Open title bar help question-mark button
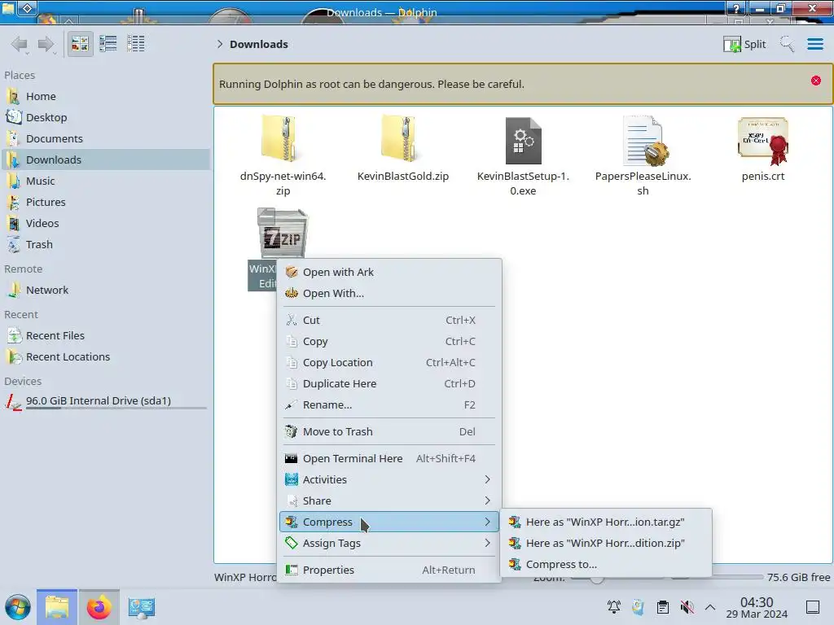 [x=736, y=8]
